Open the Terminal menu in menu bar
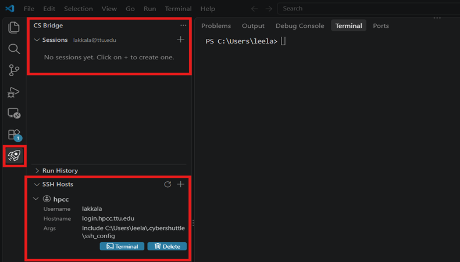 tap(178, 9)
